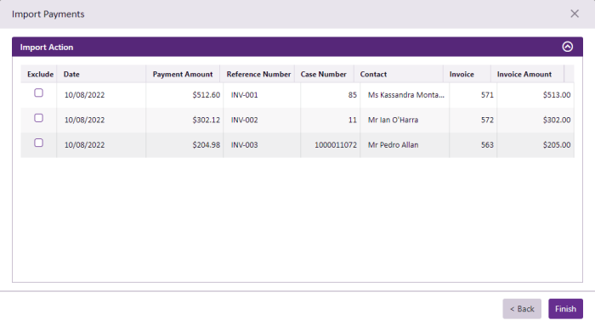595x326 pixels.
Task: Check Exclude for INV-001 payment
Action: click(39, 93)
